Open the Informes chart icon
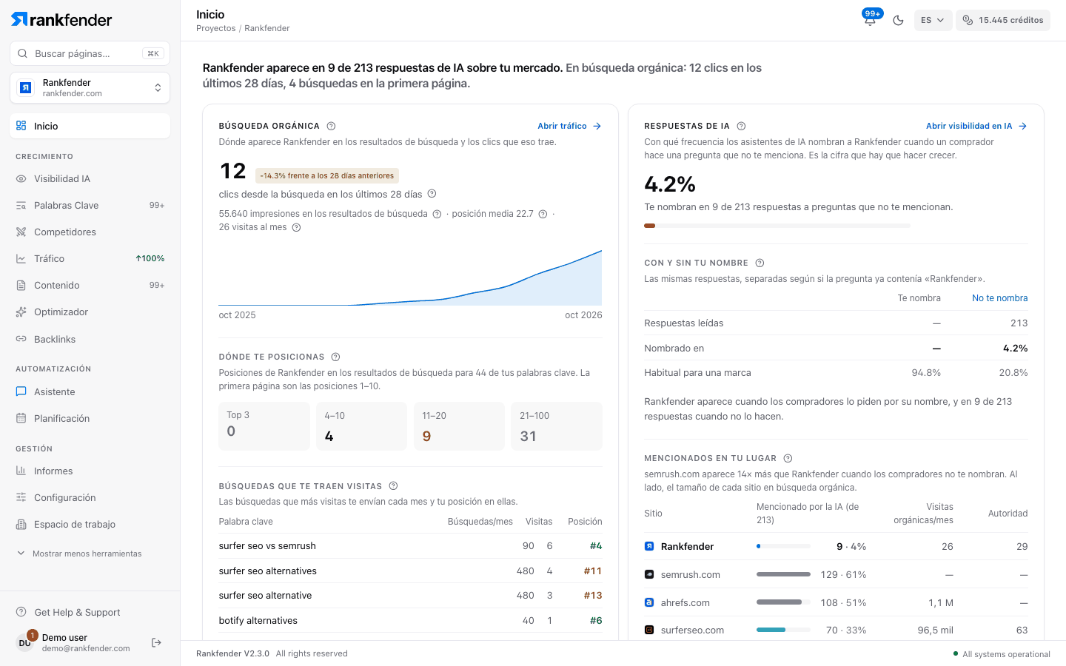This screenshot has width=1066, height=666. point(21,471)
